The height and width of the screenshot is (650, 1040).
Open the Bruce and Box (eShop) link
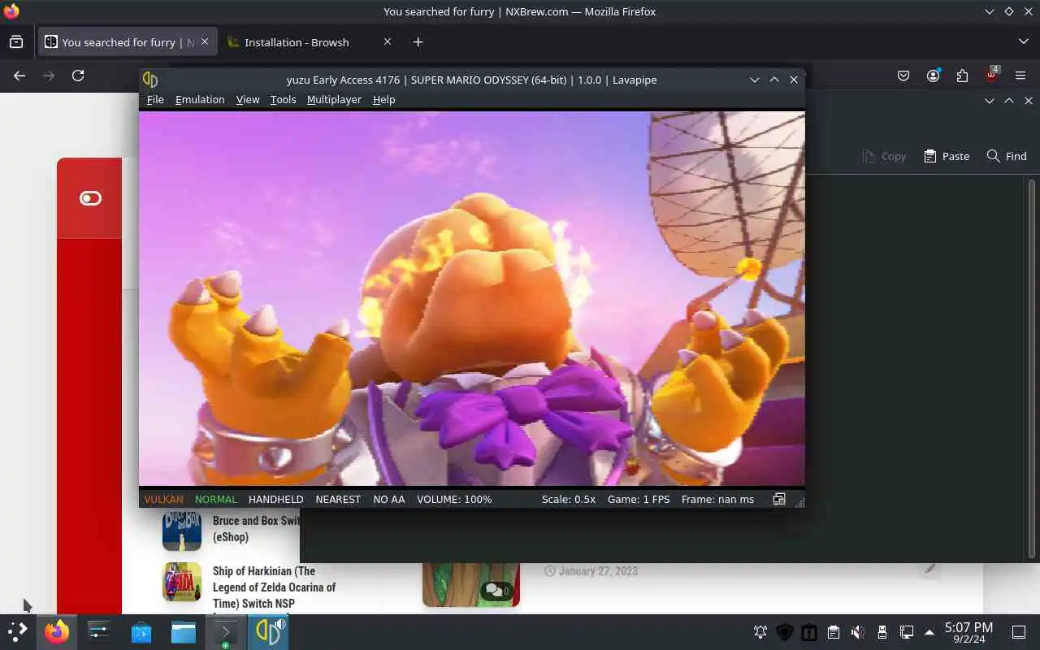[256, 528]
